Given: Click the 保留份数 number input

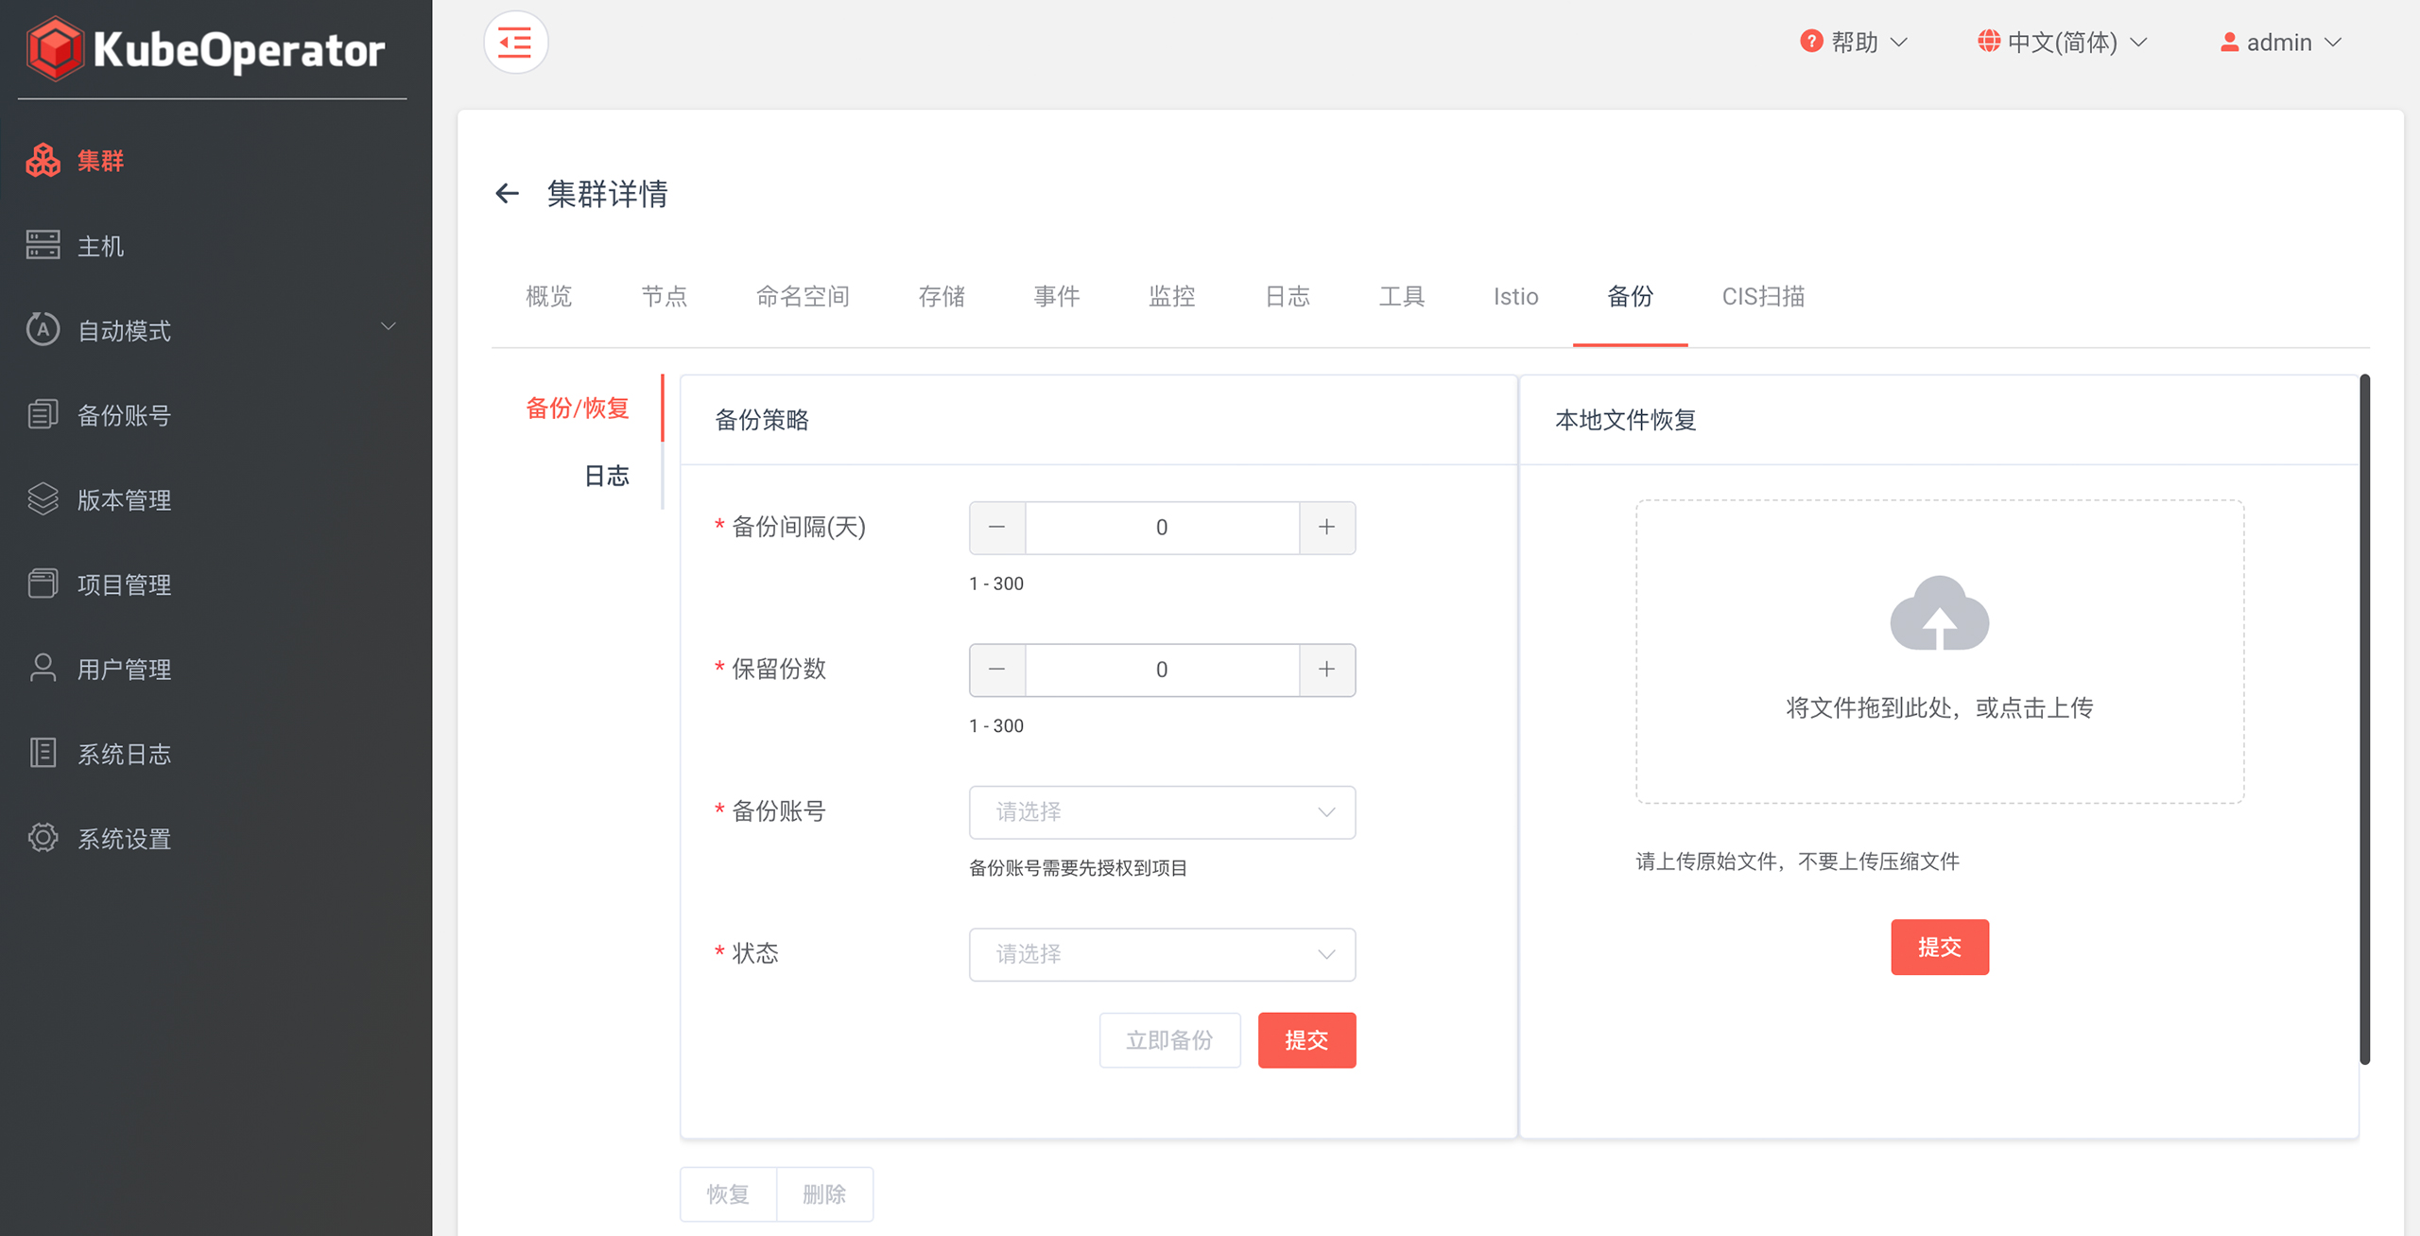Looking at the screenshot, I should [x=1162, y=670].
